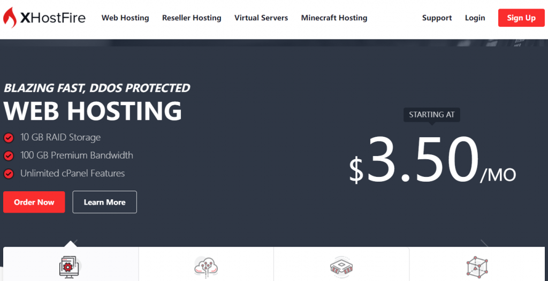Image resolution: width=548 pixels, height=281 pixels.
Task: Click the red Sign Up button
Action: (521, 18)
